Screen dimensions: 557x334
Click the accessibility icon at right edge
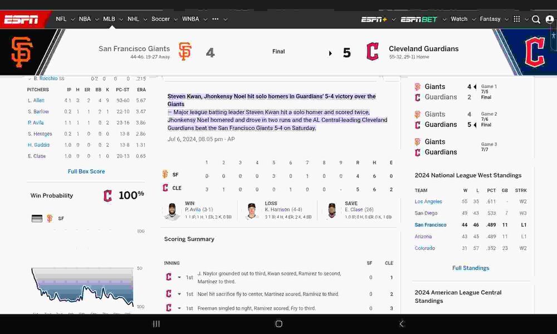pos(553,36)
